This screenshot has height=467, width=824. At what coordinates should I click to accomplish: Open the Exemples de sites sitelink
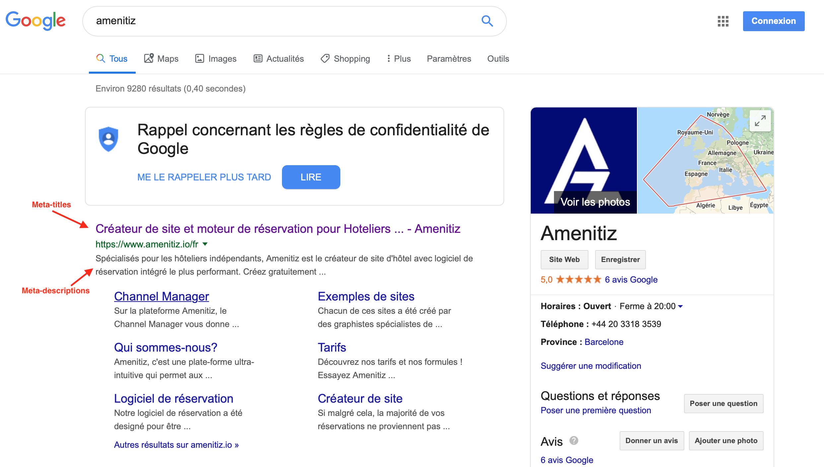(366, 297)
